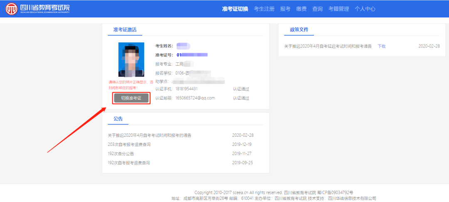This screenshot has height=202, width=449.
Task: Select the 准考证激活 panel tab
Action: click(x=125, y=30)
